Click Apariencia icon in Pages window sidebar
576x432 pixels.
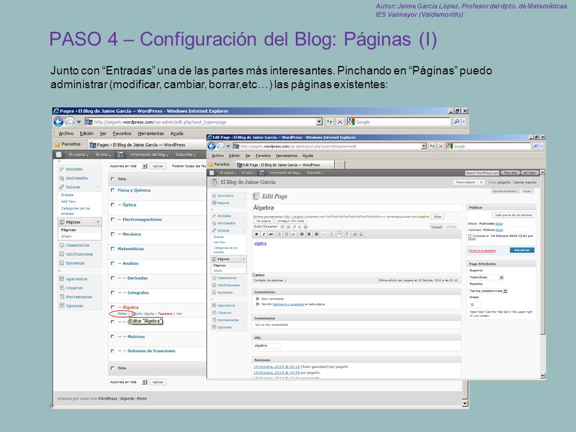pos(62,279)
